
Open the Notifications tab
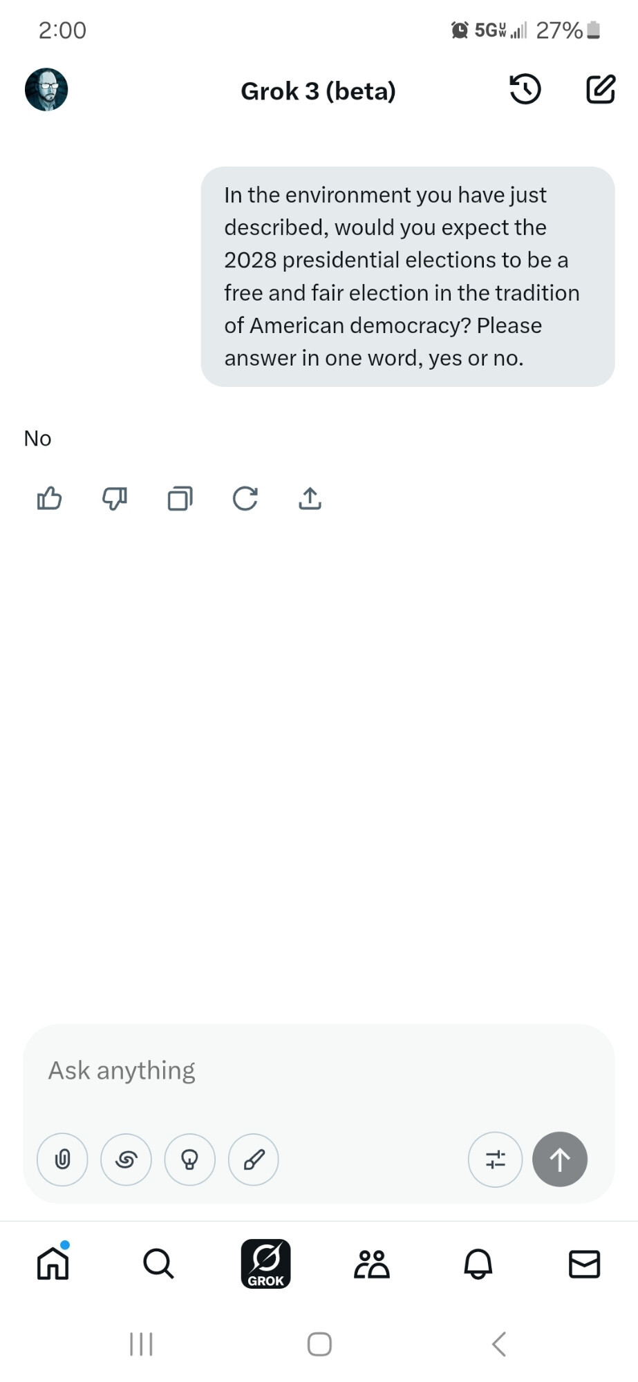point(478,1264)
